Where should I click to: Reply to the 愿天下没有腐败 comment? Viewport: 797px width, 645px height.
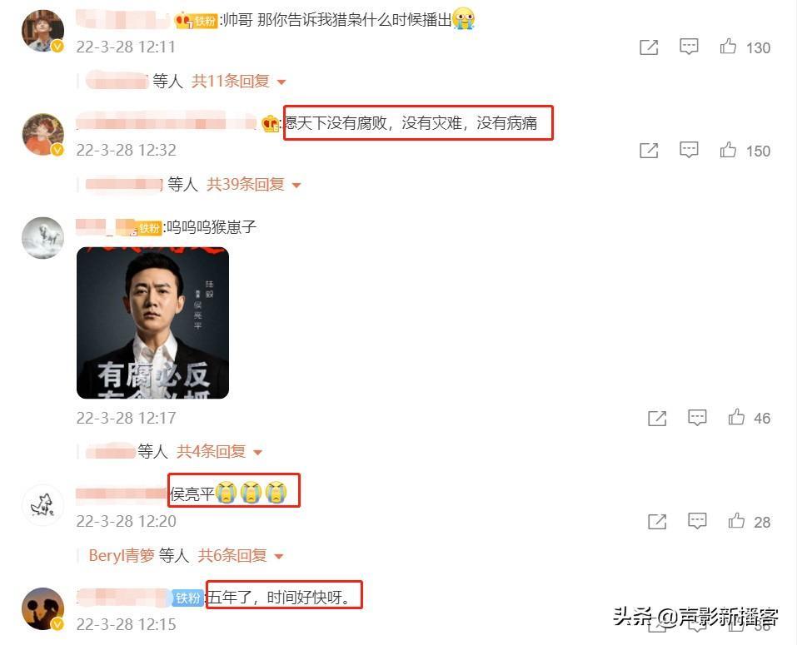689,150
